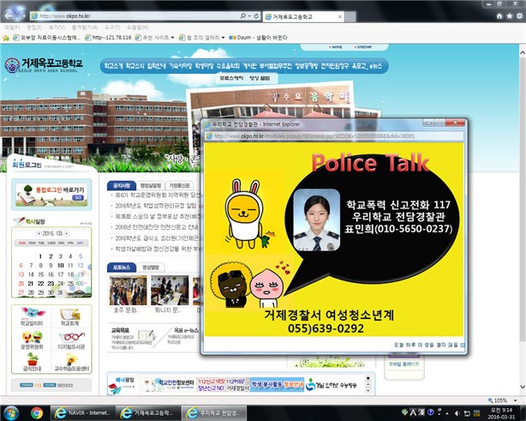Open the 급식안내 meal info icon
This screenshot has width=526, height=421.
pos(33,359)
